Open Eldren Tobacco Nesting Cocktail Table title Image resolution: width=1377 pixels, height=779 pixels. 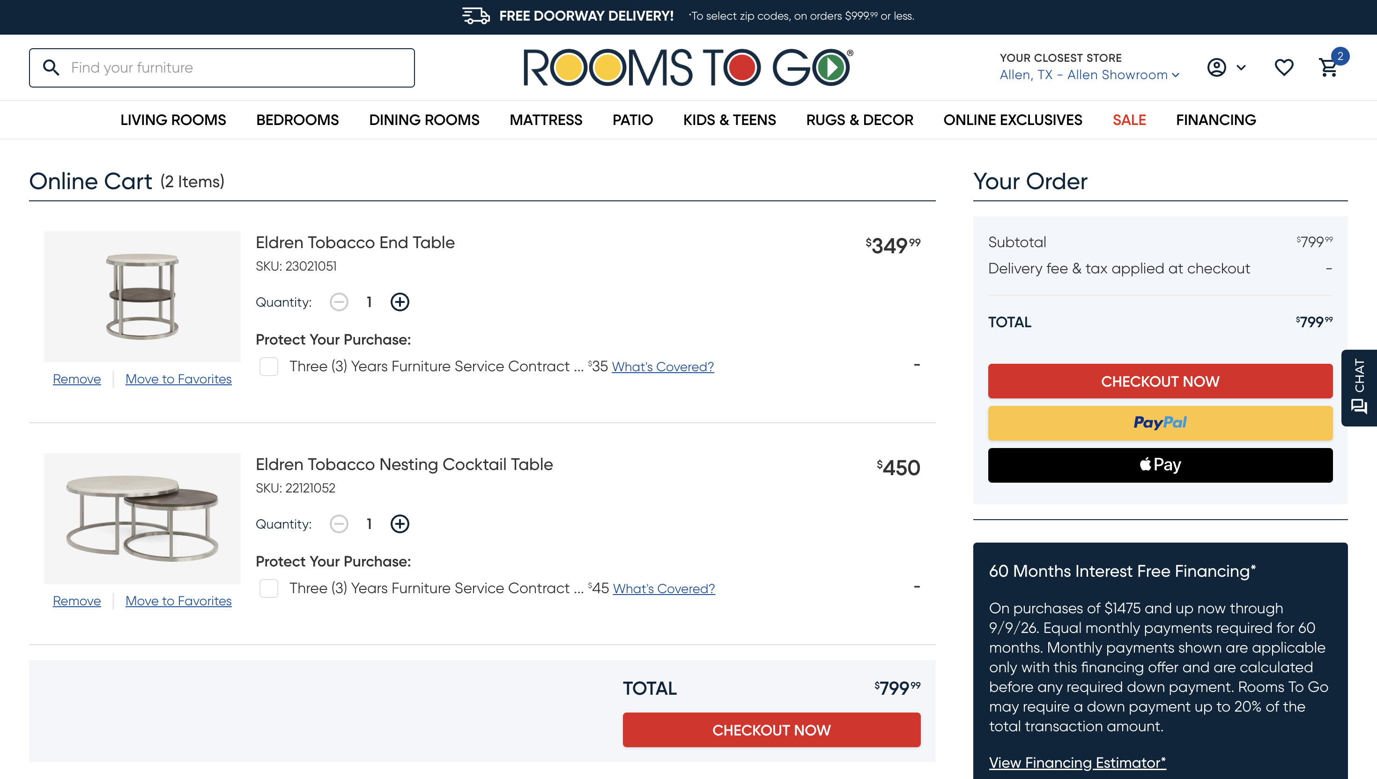pos(404,464)
